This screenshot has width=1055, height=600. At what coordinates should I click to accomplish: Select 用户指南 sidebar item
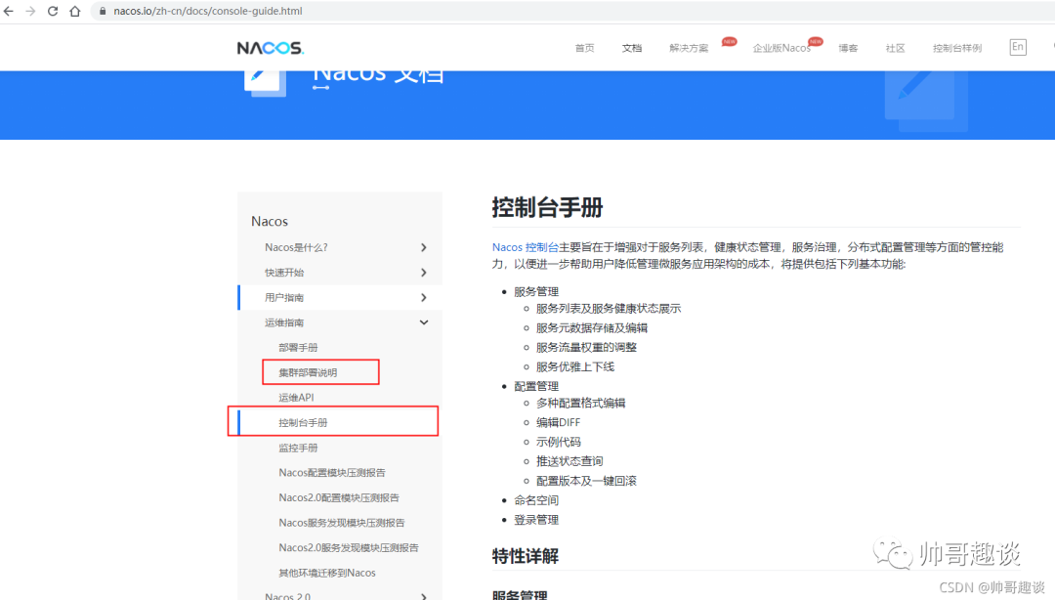click(340, 298)
